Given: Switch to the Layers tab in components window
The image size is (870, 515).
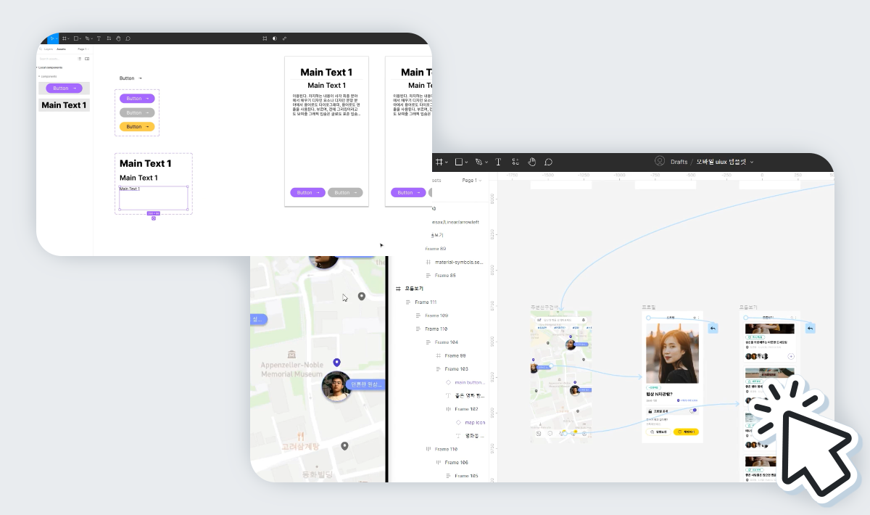Looking at the screenshot, I should pos(49,49).
